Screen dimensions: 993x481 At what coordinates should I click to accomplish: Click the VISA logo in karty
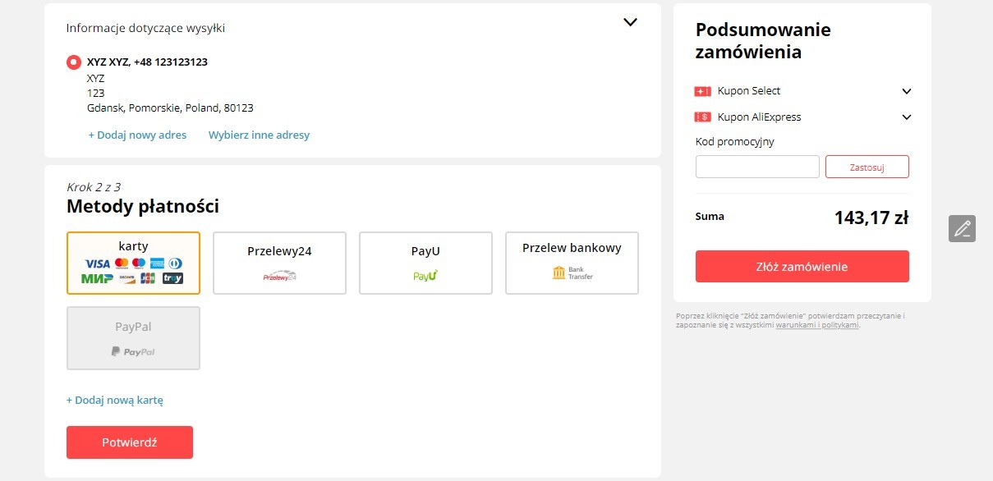[x=98, y=263]
